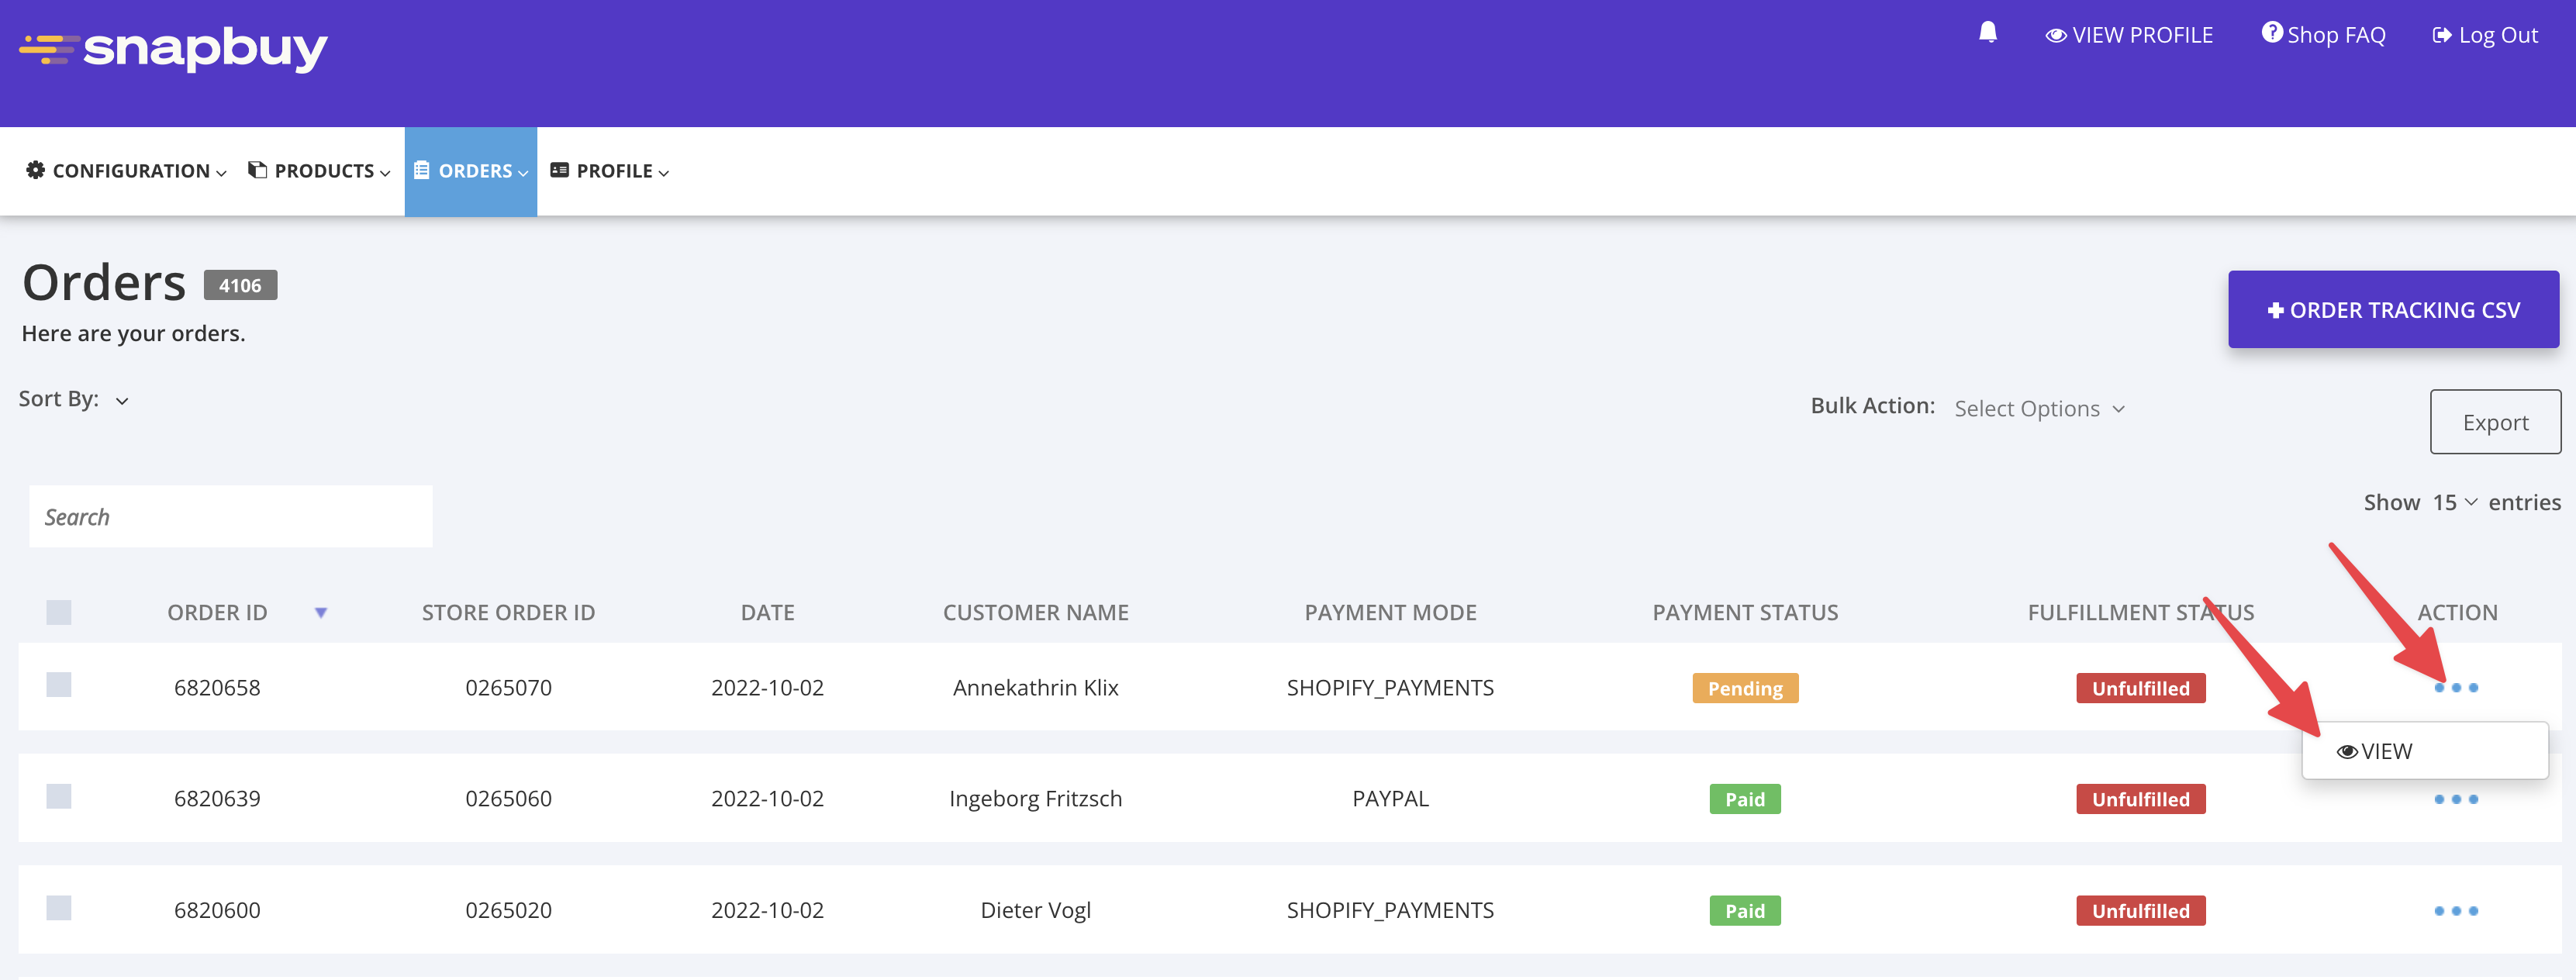Click the orders Search field
Screen dimensions: 2576x980
(x=231, y=517)
